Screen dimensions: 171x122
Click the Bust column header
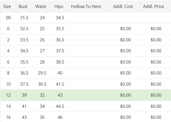pyautogui.click(x=23, y=6)
